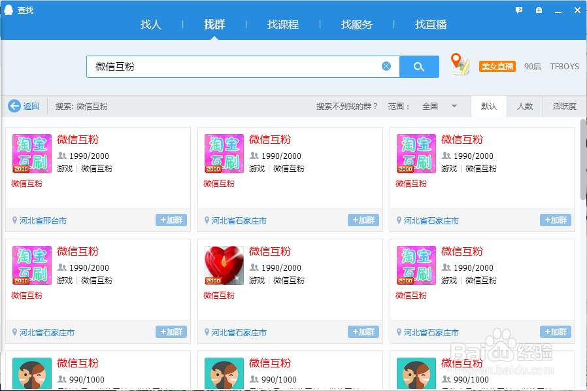The width and height of the screenshot is (587, 391).
Task: Select the 找群 tab
Action: 214,24
